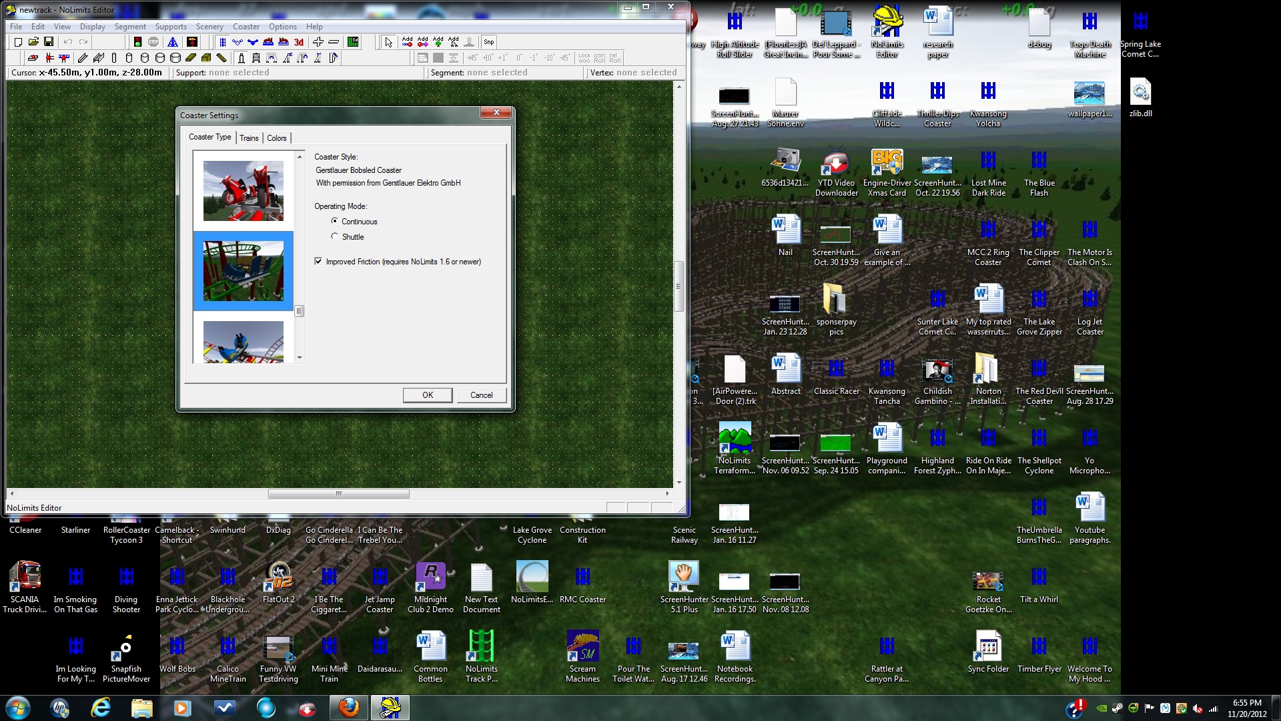Open Internet Explorer from the taskbar

point(101,708)
